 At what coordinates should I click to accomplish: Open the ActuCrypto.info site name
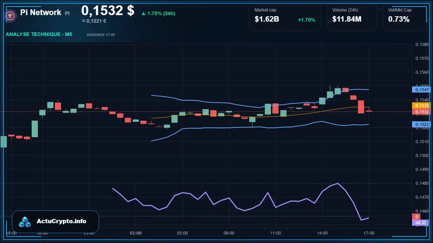click(x=62, y=221)
